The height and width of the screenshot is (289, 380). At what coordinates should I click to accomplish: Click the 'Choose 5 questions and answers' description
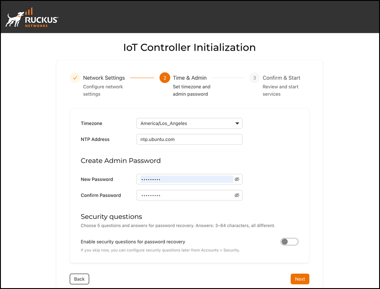click(178, 226)
